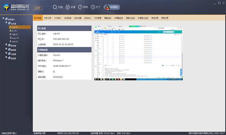Switch to the 屏幕监控 tab
Screen dimensions: 226x135
click(x=108, y=18)
